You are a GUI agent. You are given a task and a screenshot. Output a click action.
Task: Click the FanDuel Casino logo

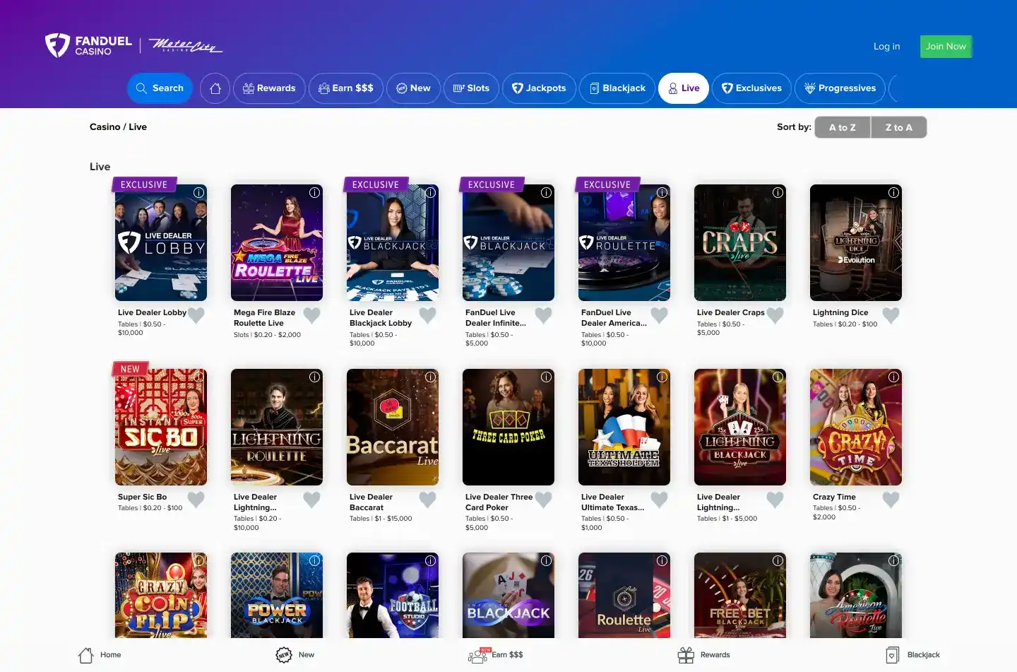(88, 45)
